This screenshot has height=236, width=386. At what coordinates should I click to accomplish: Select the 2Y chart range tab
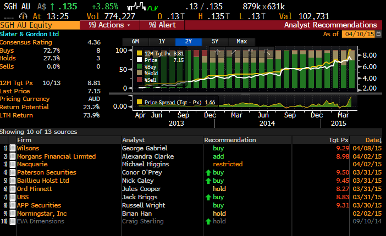tap(188, 42)
